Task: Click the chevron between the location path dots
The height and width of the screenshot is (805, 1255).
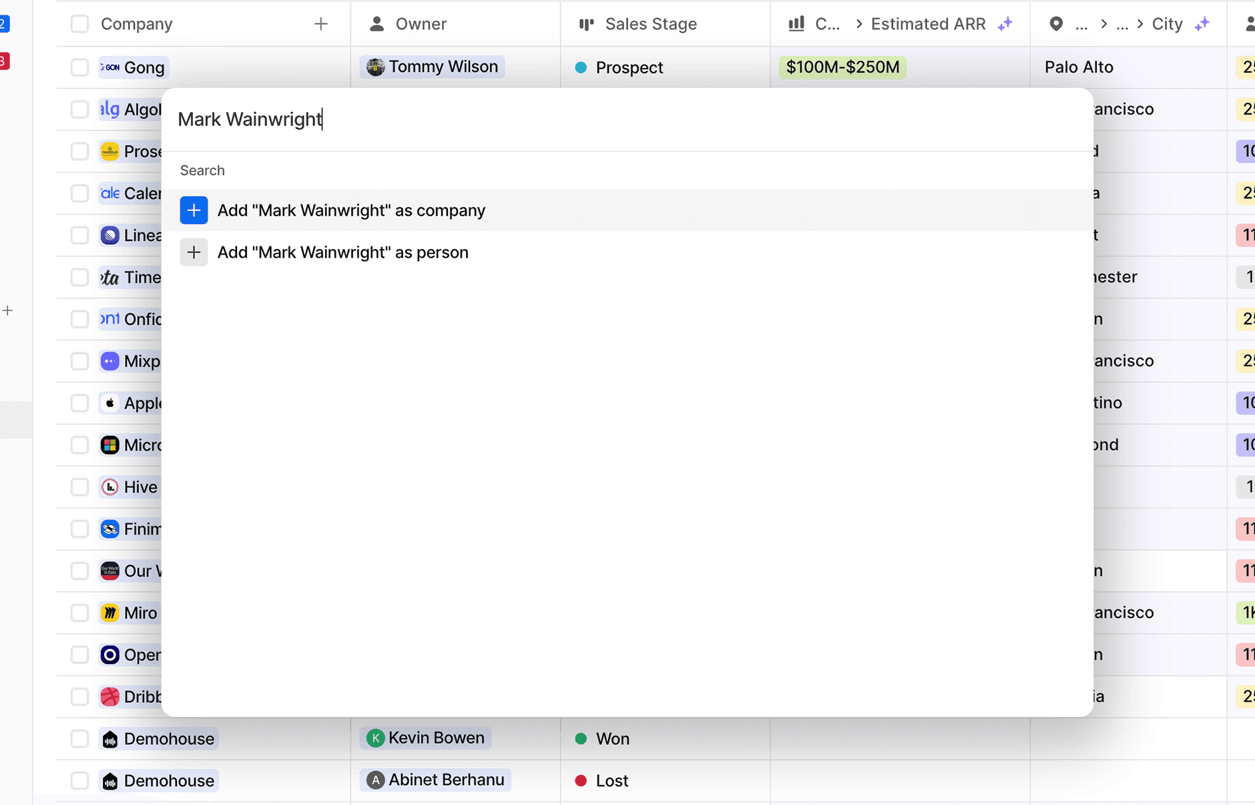Action: coord(1105,23)
